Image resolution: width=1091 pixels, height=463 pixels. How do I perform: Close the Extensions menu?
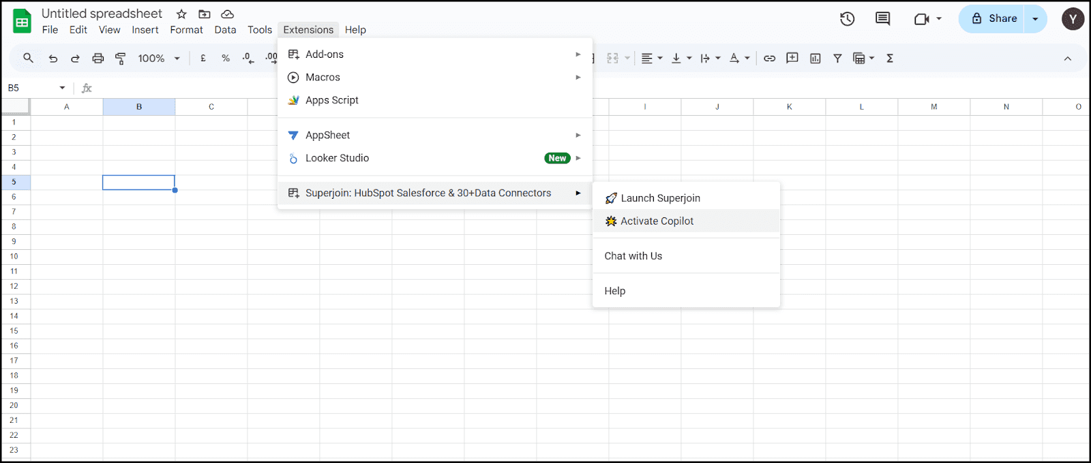[308, 30]
